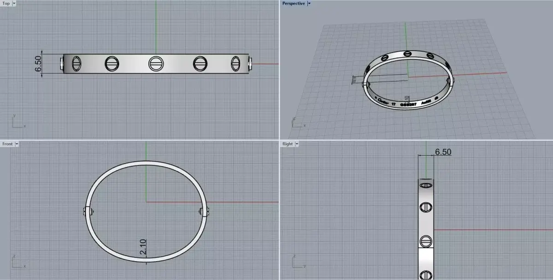Image resolution: width=553 pixels, height=280 pixels.
Task: Activate the Top viewport title label
Action: click(6, 3)
